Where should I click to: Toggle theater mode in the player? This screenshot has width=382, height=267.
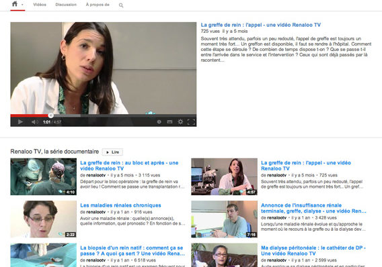pyautogui.click(x=169, y=121)
